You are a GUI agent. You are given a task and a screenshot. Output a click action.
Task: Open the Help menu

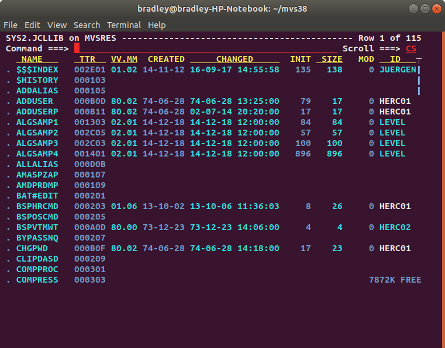click(x=157, y=25)
